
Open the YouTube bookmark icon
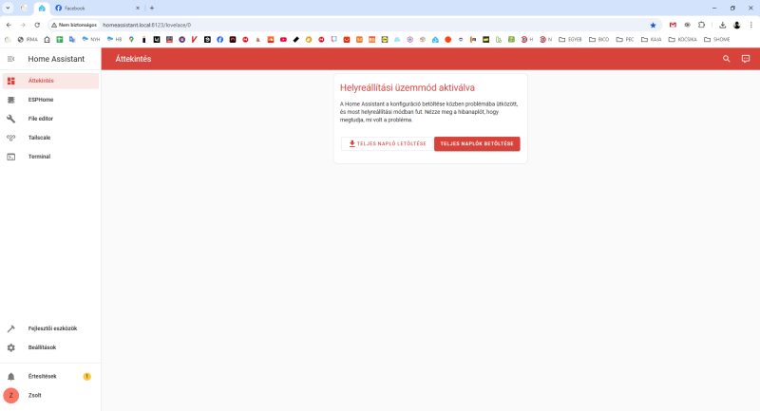pos(283,40)
